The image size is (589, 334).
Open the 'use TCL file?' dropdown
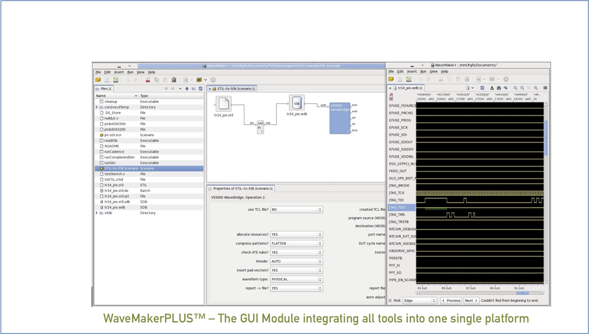coord(296,210)
